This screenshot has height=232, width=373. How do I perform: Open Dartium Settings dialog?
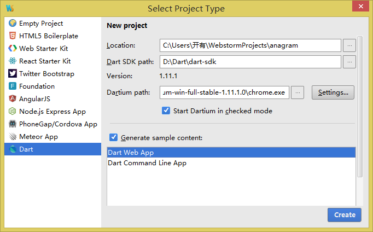pyautogui.click(x=333, y=92)
